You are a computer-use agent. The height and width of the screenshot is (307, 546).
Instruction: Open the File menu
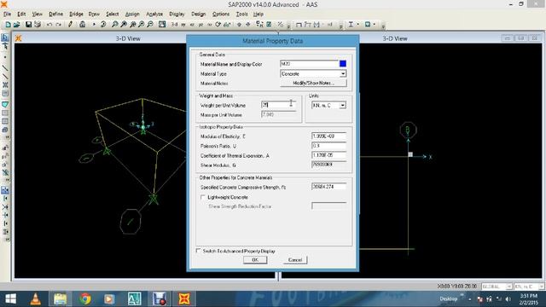pyautogui.click(x=8, y=14)
